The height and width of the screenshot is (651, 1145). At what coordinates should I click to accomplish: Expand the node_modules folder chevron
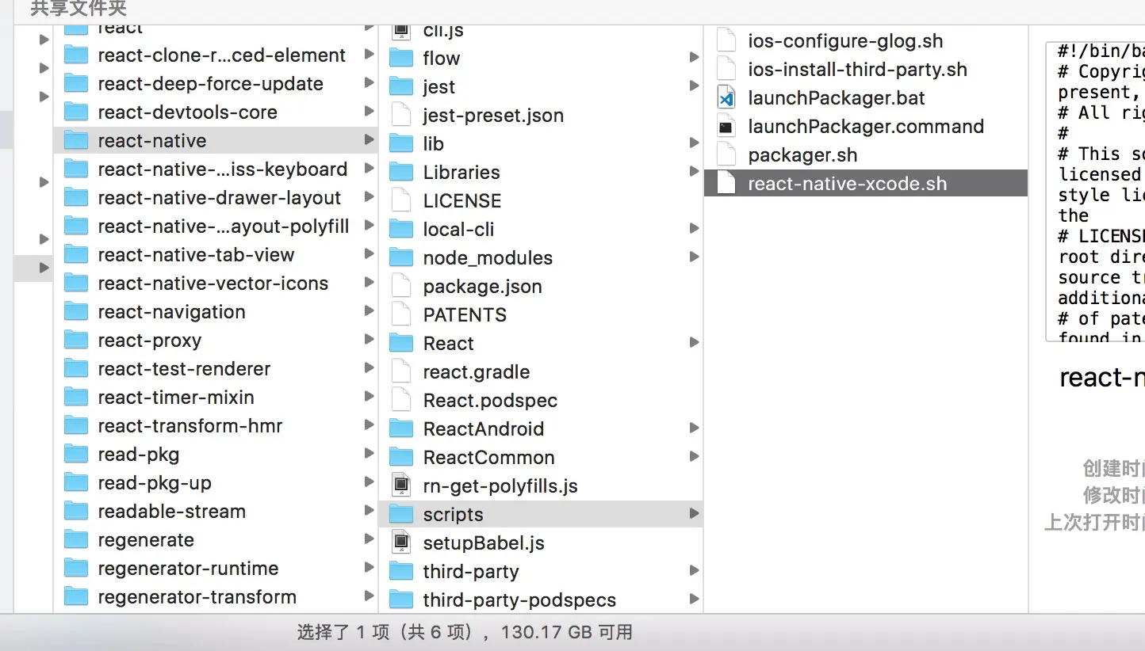pos(694,257)
